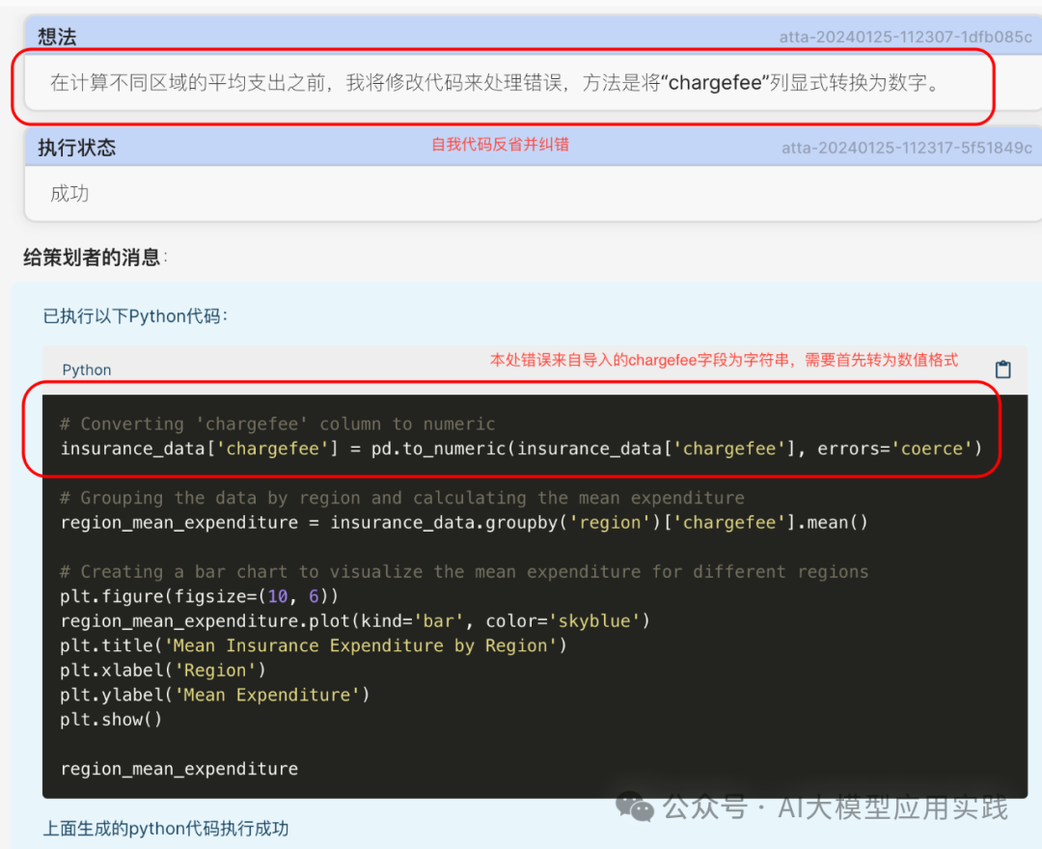Viewport: 1042px width, 849px height.
Task: Click the ID atta-20240125-112317-5f51849c
Action: coord(906,148)
